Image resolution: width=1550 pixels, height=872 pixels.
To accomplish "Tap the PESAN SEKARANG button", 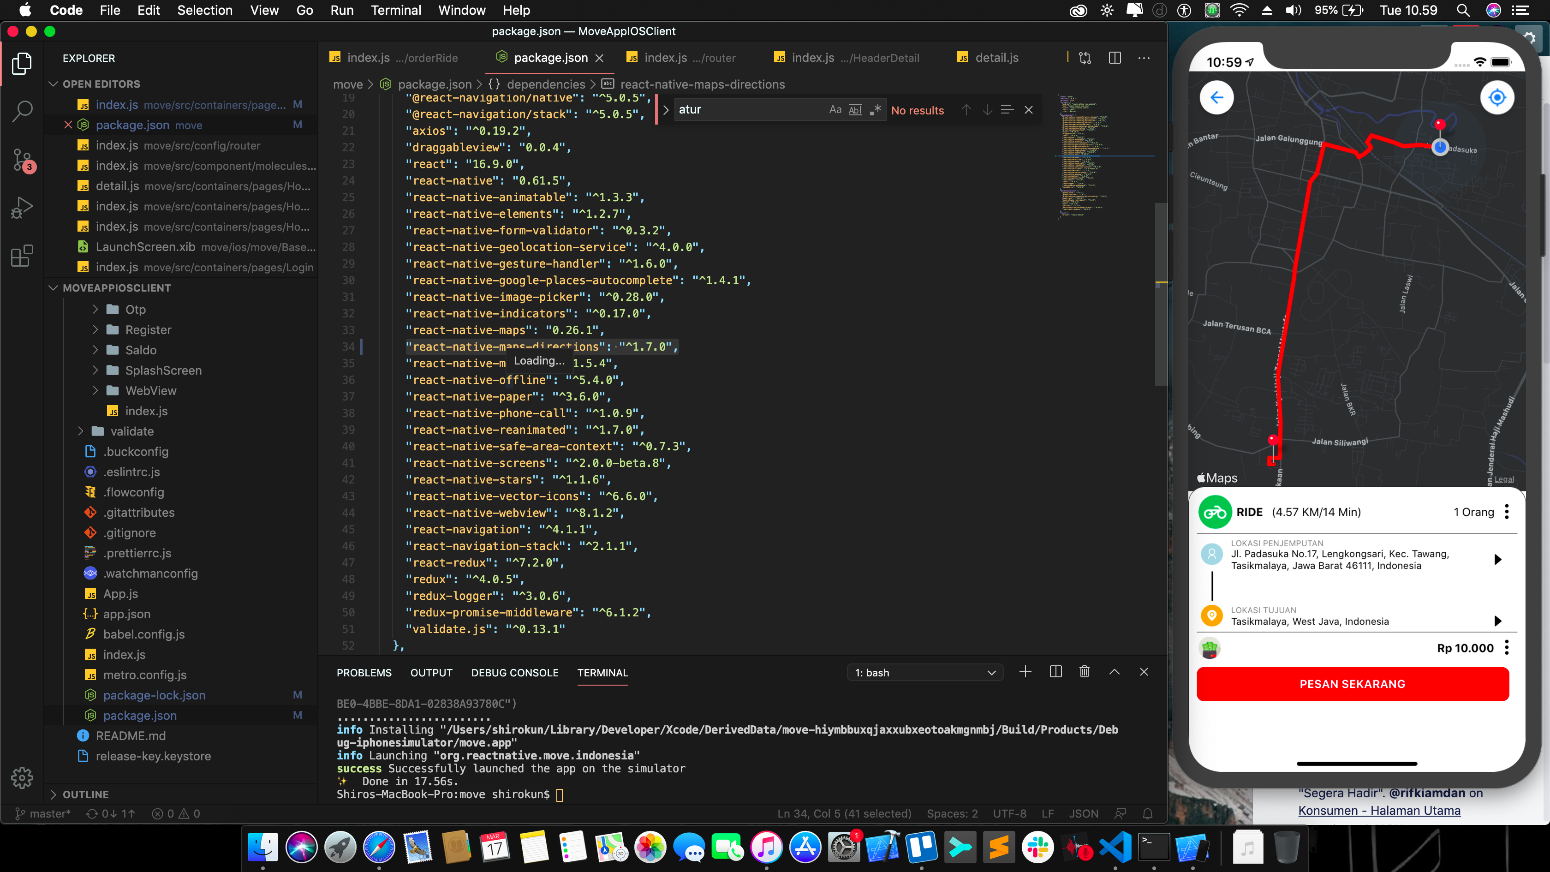I will point(1353,684).
